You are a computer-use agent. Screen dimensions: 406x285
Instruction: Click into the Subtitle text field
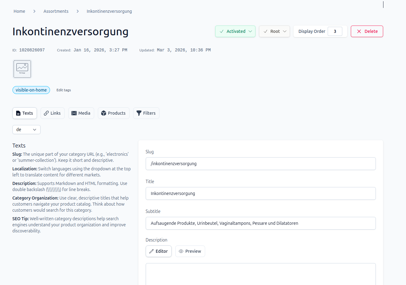tap(261, 223)
